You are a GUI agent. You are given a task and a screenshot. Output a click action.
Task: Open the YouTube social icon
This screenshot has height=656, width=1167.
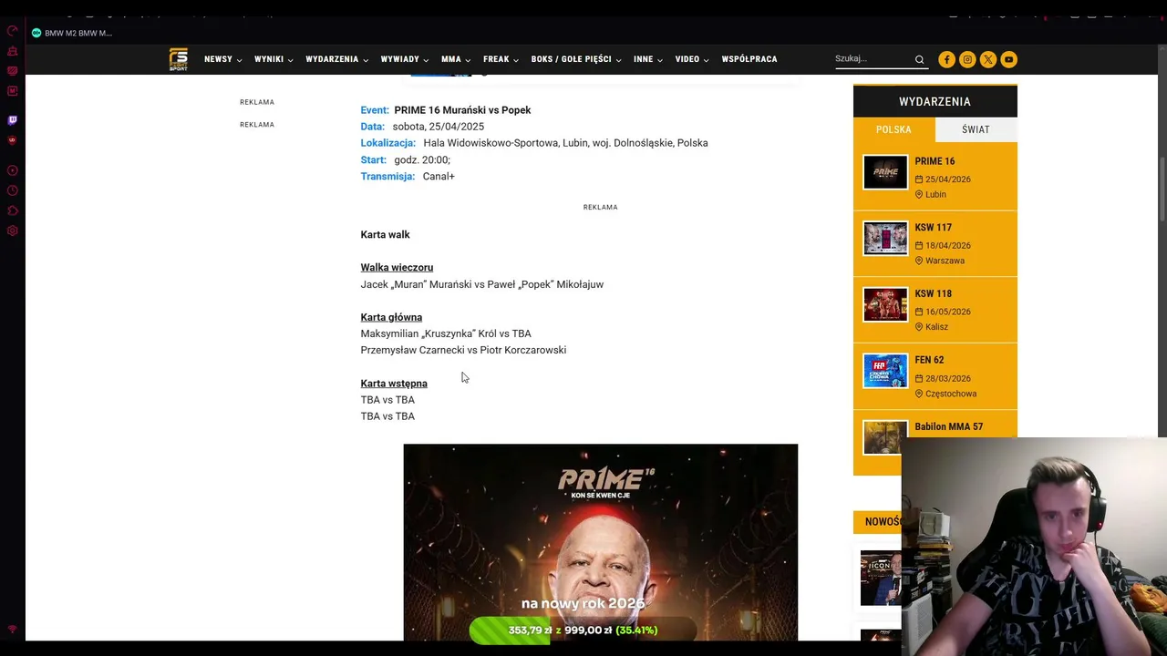[x=1008, y=59]
